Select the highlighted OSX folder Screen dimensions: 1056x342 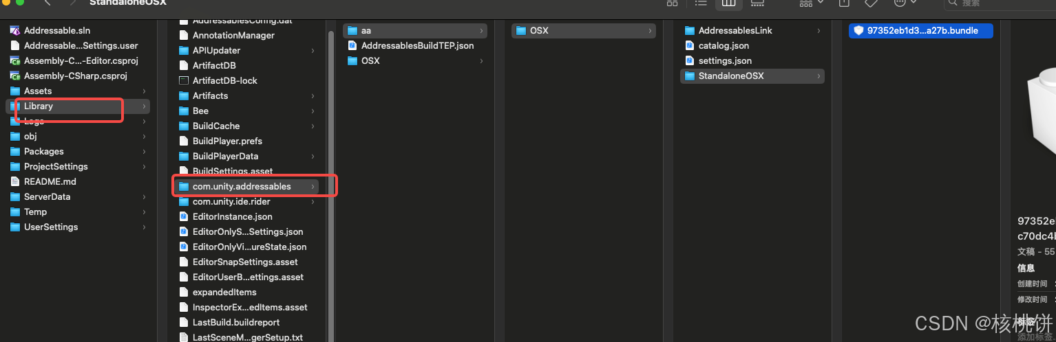tap(584, 30)
